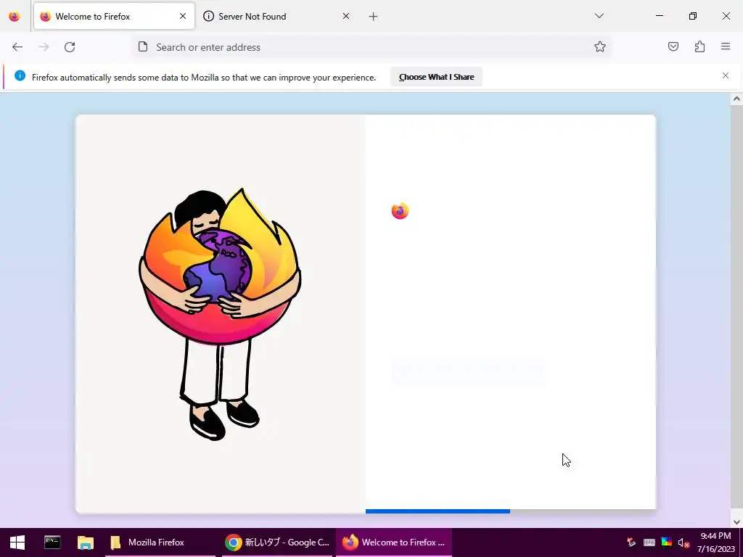Click the Firefox View icon left of the tabs
Viewport: 743px width, 557px height.
[15, 16]
